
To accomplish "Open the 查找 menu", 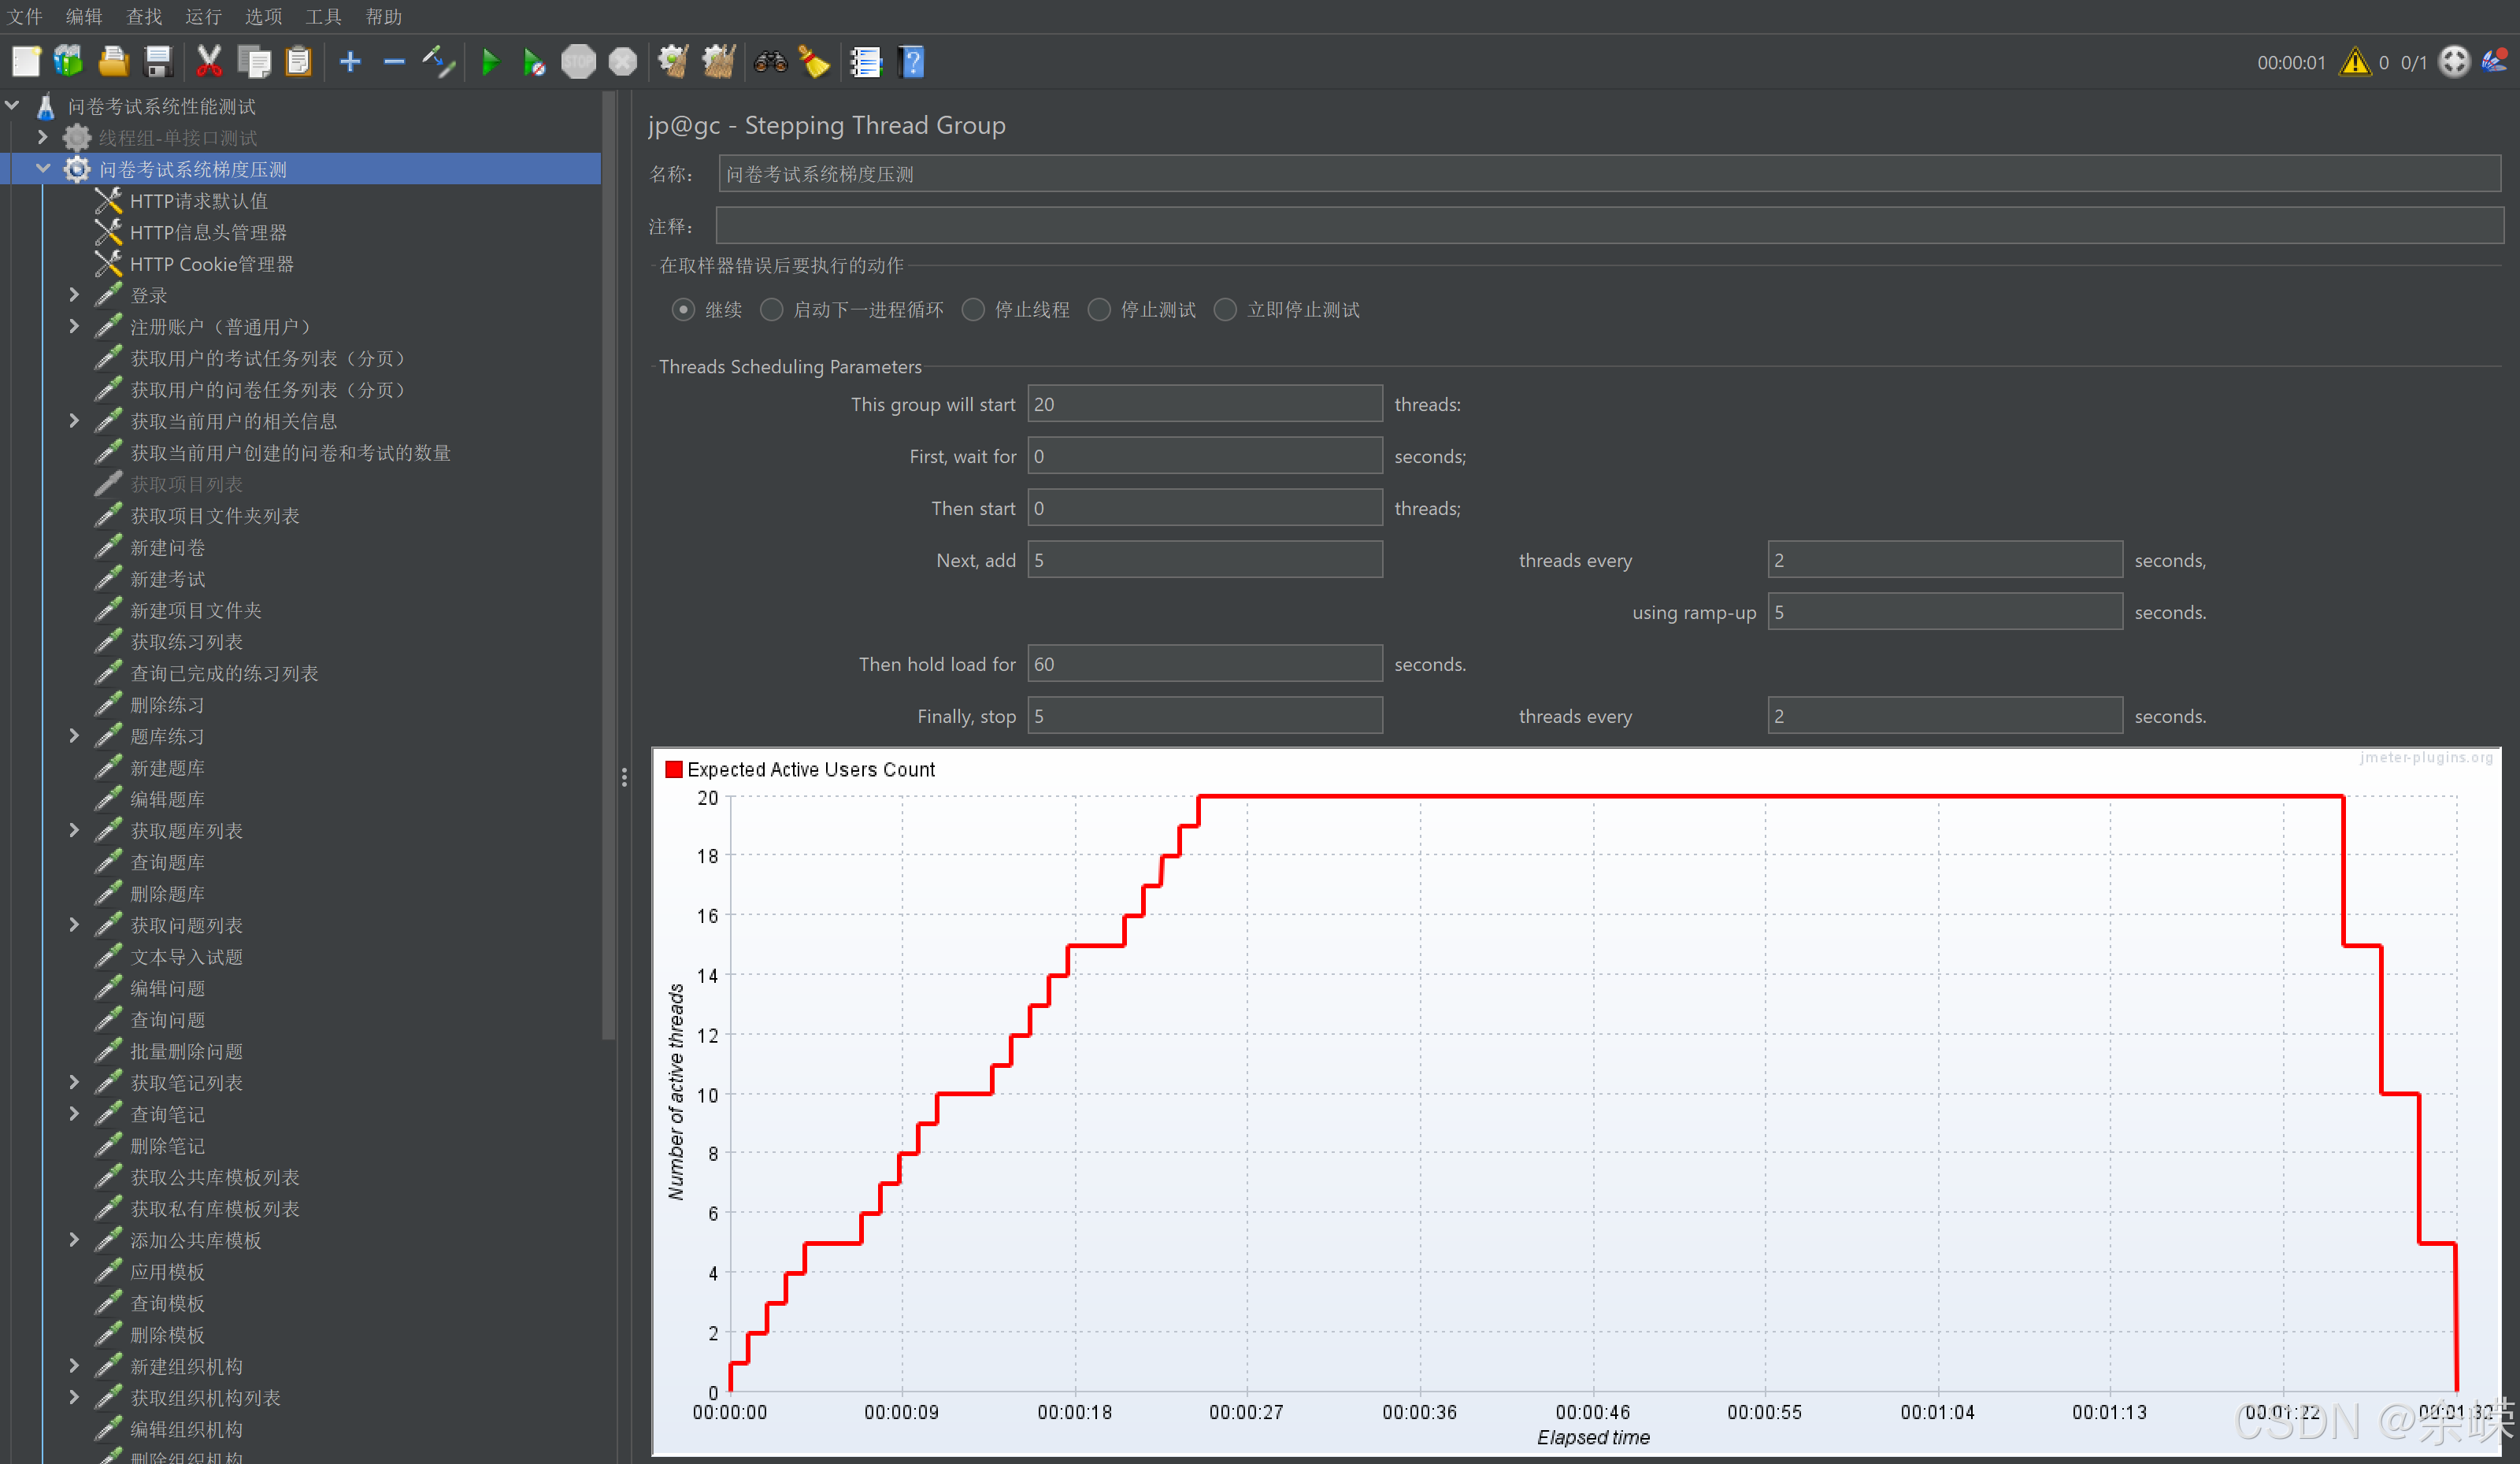I will click(x=144, y=17).
